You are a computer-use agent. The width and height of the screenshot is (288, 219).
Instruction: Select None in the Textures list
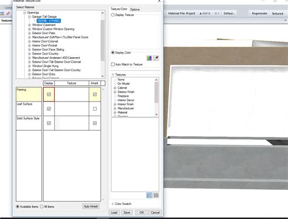click(121, 80)
